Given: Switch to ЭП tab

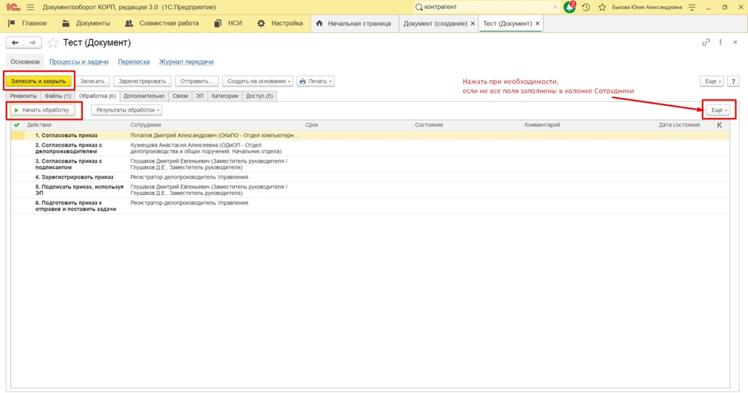Looking at the screenshot, I should tap(200, 96).
